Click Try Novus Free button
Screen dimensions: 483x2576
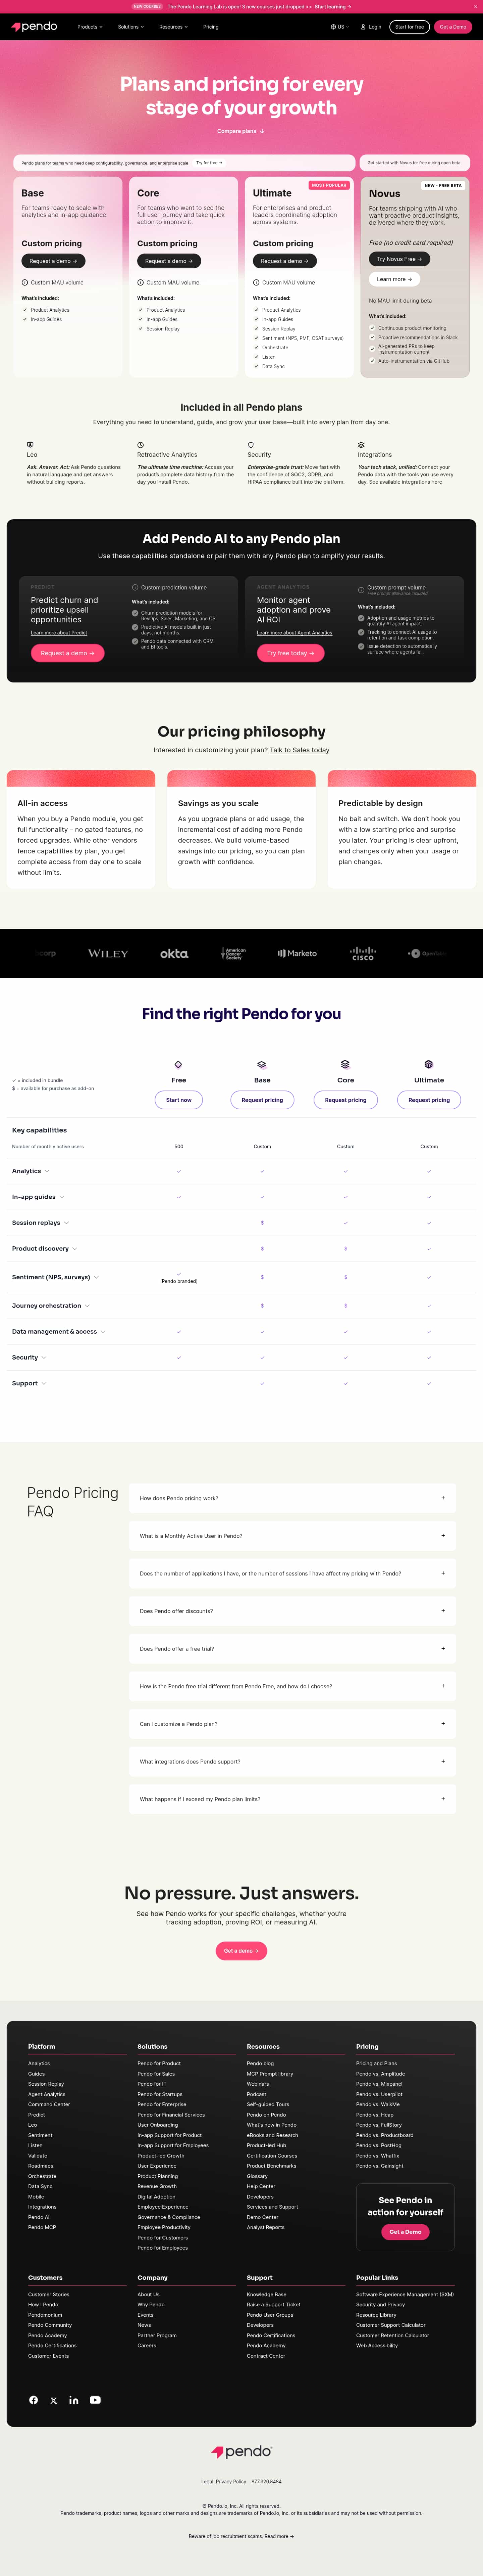tap(399, 259)
